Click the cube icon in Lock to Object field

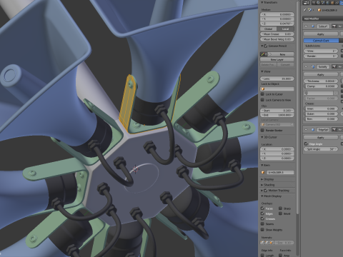pyautogui.click(x=263, y=89)
